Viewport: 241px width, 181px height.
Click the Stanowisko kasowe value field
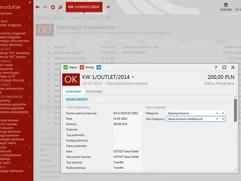coord(127,157)
